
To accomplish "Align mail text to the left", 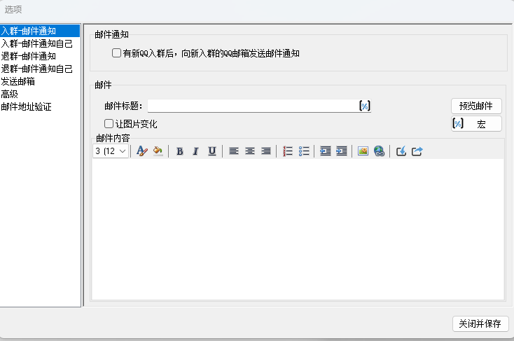I will coord(234,151).
